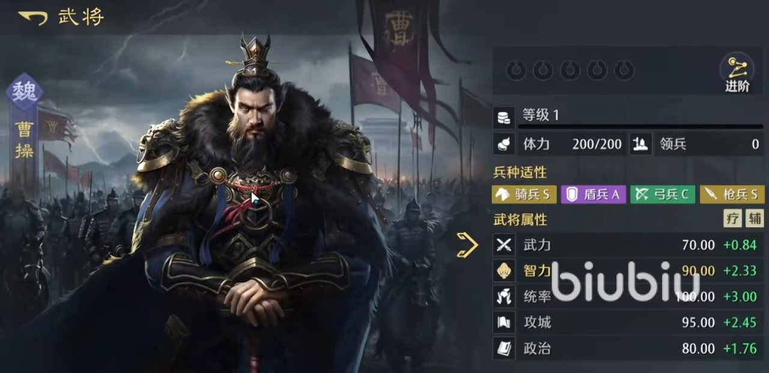
Task: Select the 弓兵 C archer tag
Action: pyautogui.click(x=663, y=194)
